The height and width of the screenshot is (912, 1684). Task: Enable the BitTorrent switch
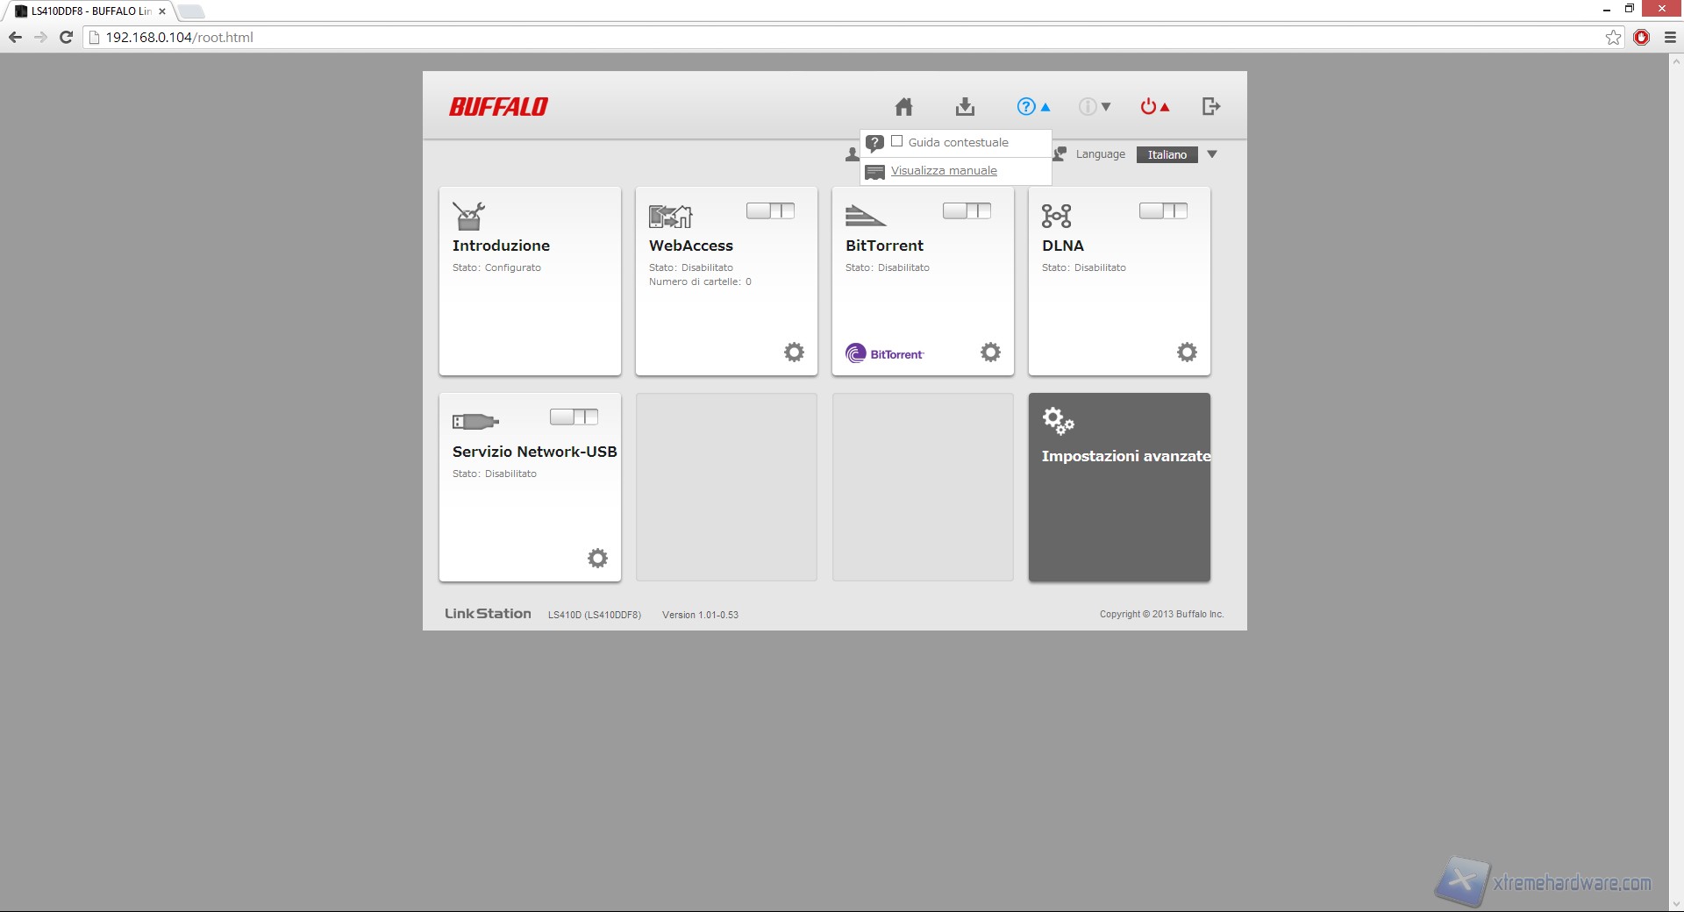click(967, 210)
